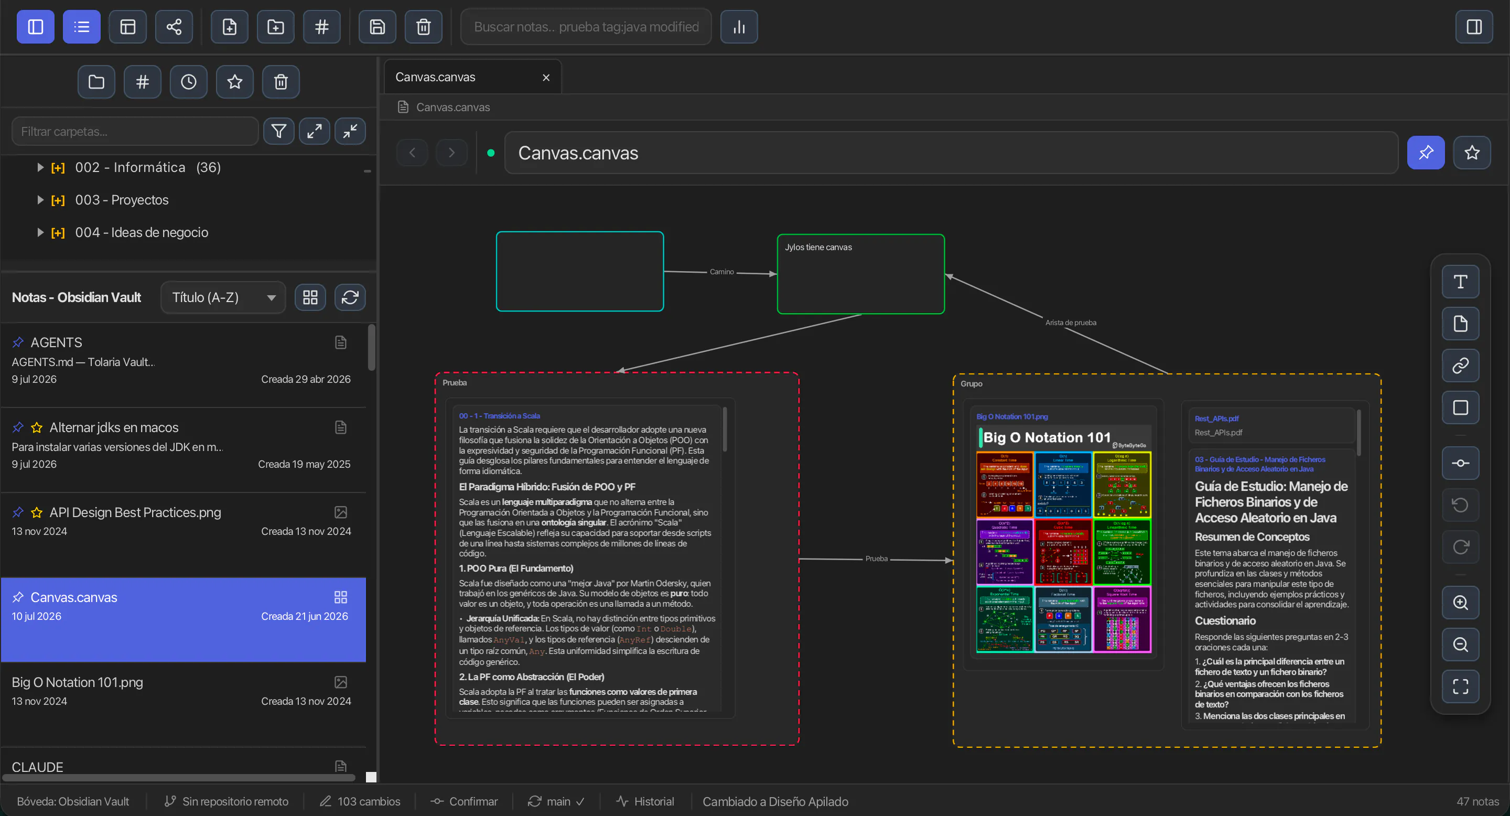Open the graph share icon
The width and height of the screenshot is (1510, 816).
tap(174, 27)
